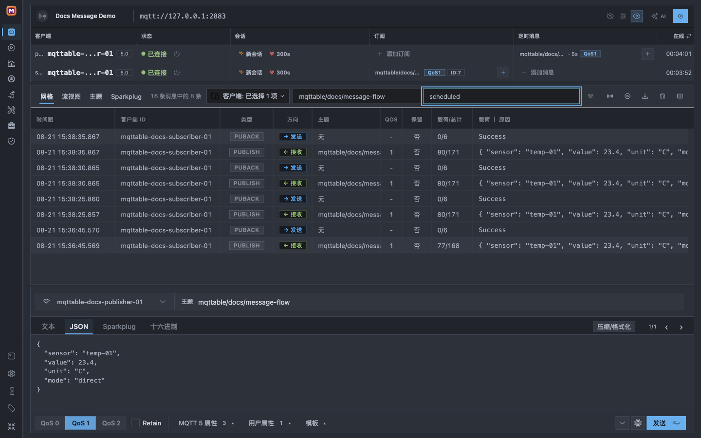Image resolution: width=701 pixels, height=438 pixels.
Task: Add subscription plus button for subscriber row
Action: point(503,73)
